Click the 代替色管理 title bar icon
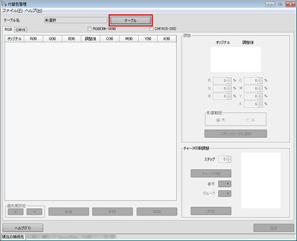The height and width of the screenshot is (241, 297). tap(4, 4)
